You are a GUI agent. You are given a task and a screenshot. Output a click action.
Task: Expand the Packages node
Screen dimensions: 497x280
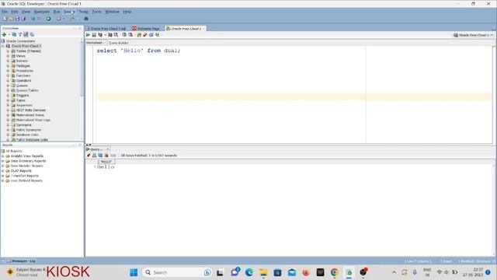click(8, 65)
